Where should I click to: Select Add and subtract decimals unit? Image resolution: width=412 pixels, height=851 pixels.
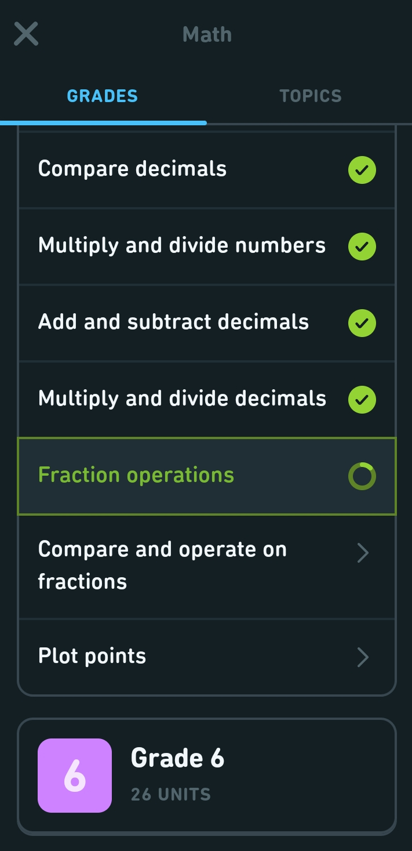tap(174, 323)
